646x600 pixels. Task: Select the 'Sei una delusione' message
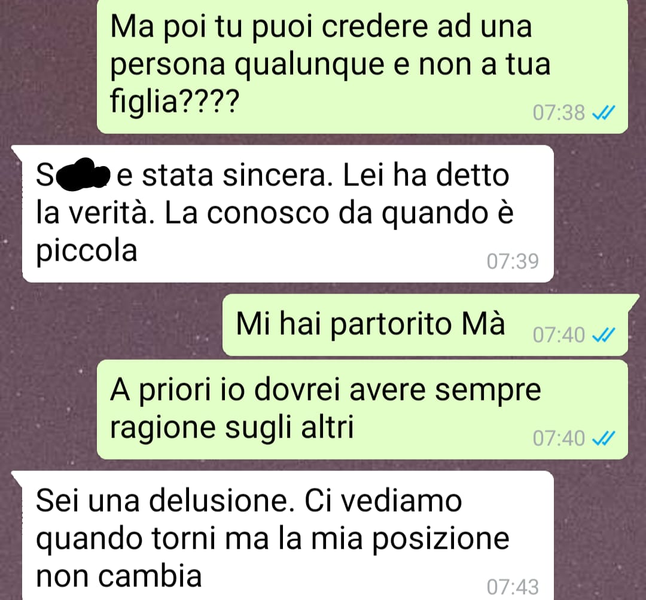point(288,535)
